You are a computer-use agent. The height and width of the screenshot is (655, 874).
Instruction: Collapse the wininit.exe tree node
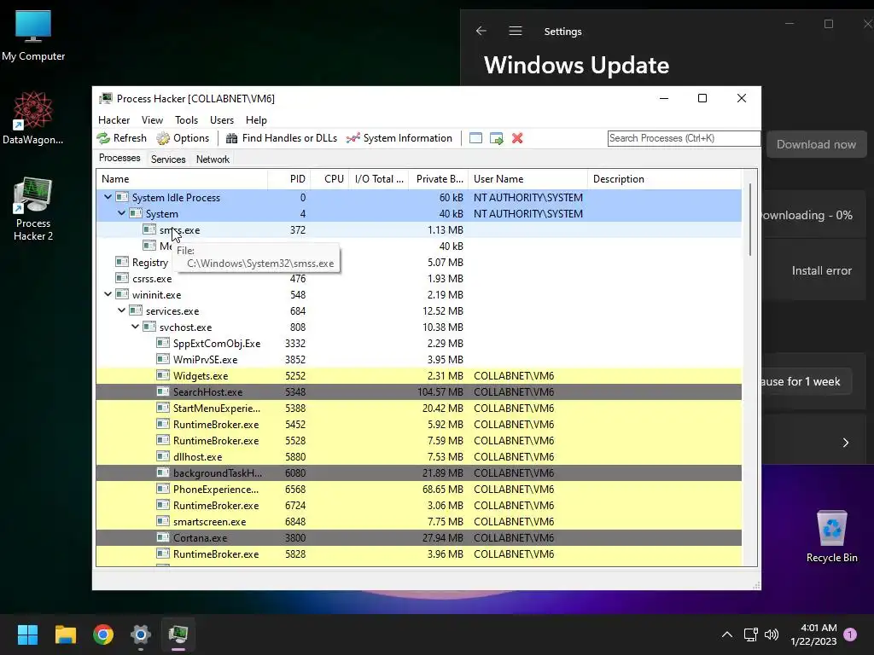pos(108,294)
